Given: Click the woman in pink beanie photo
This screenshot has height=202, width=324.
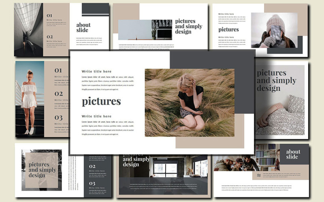Looking at the screenshot, I should (x=275, y=30).
